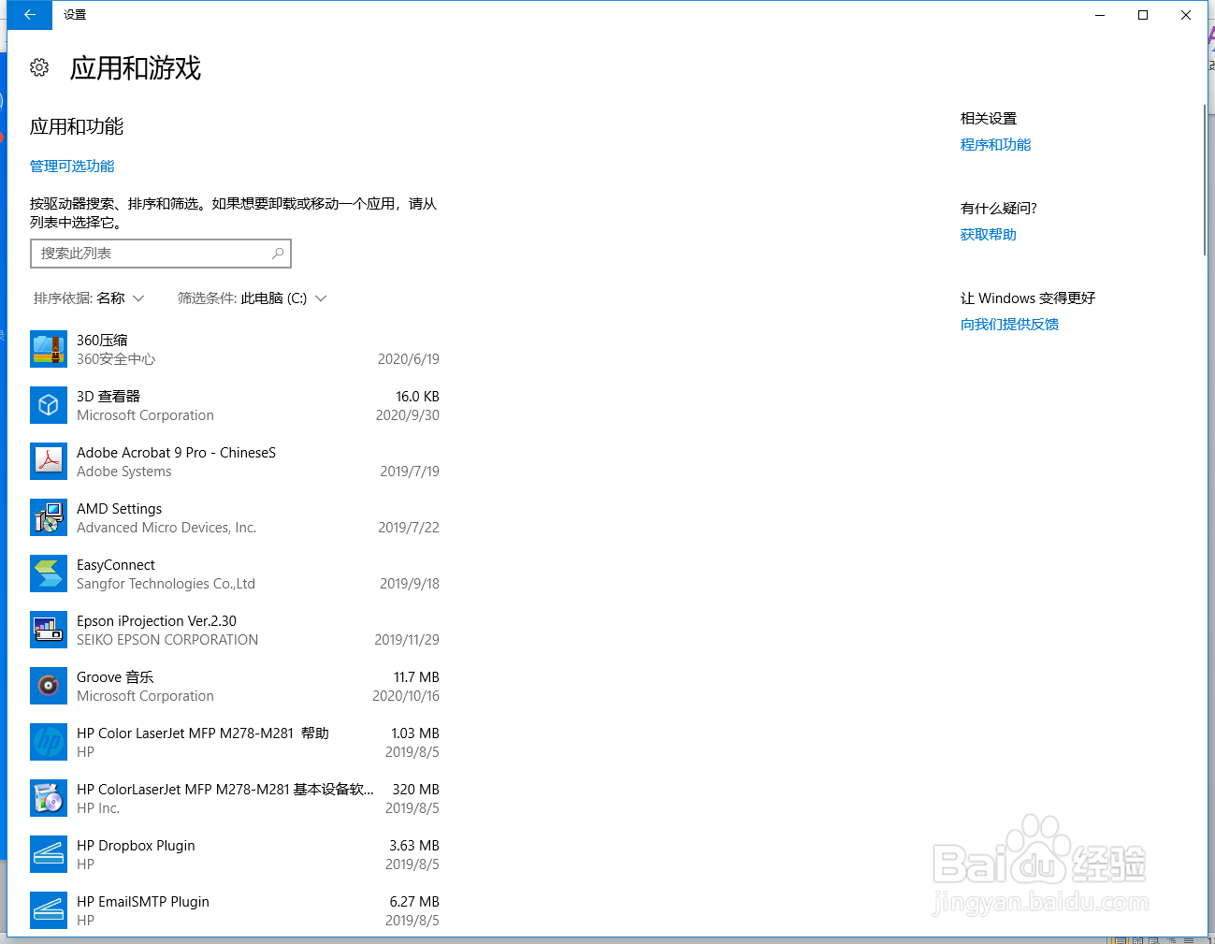Select Adobe Acrobat 9 Pro - ChineseS entry
Screen dimensions: 1215x944
[235, 461]
